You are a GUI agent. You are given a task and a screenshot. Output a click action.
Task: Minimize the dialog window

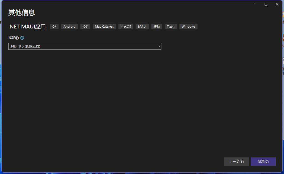tap(255, 4)
